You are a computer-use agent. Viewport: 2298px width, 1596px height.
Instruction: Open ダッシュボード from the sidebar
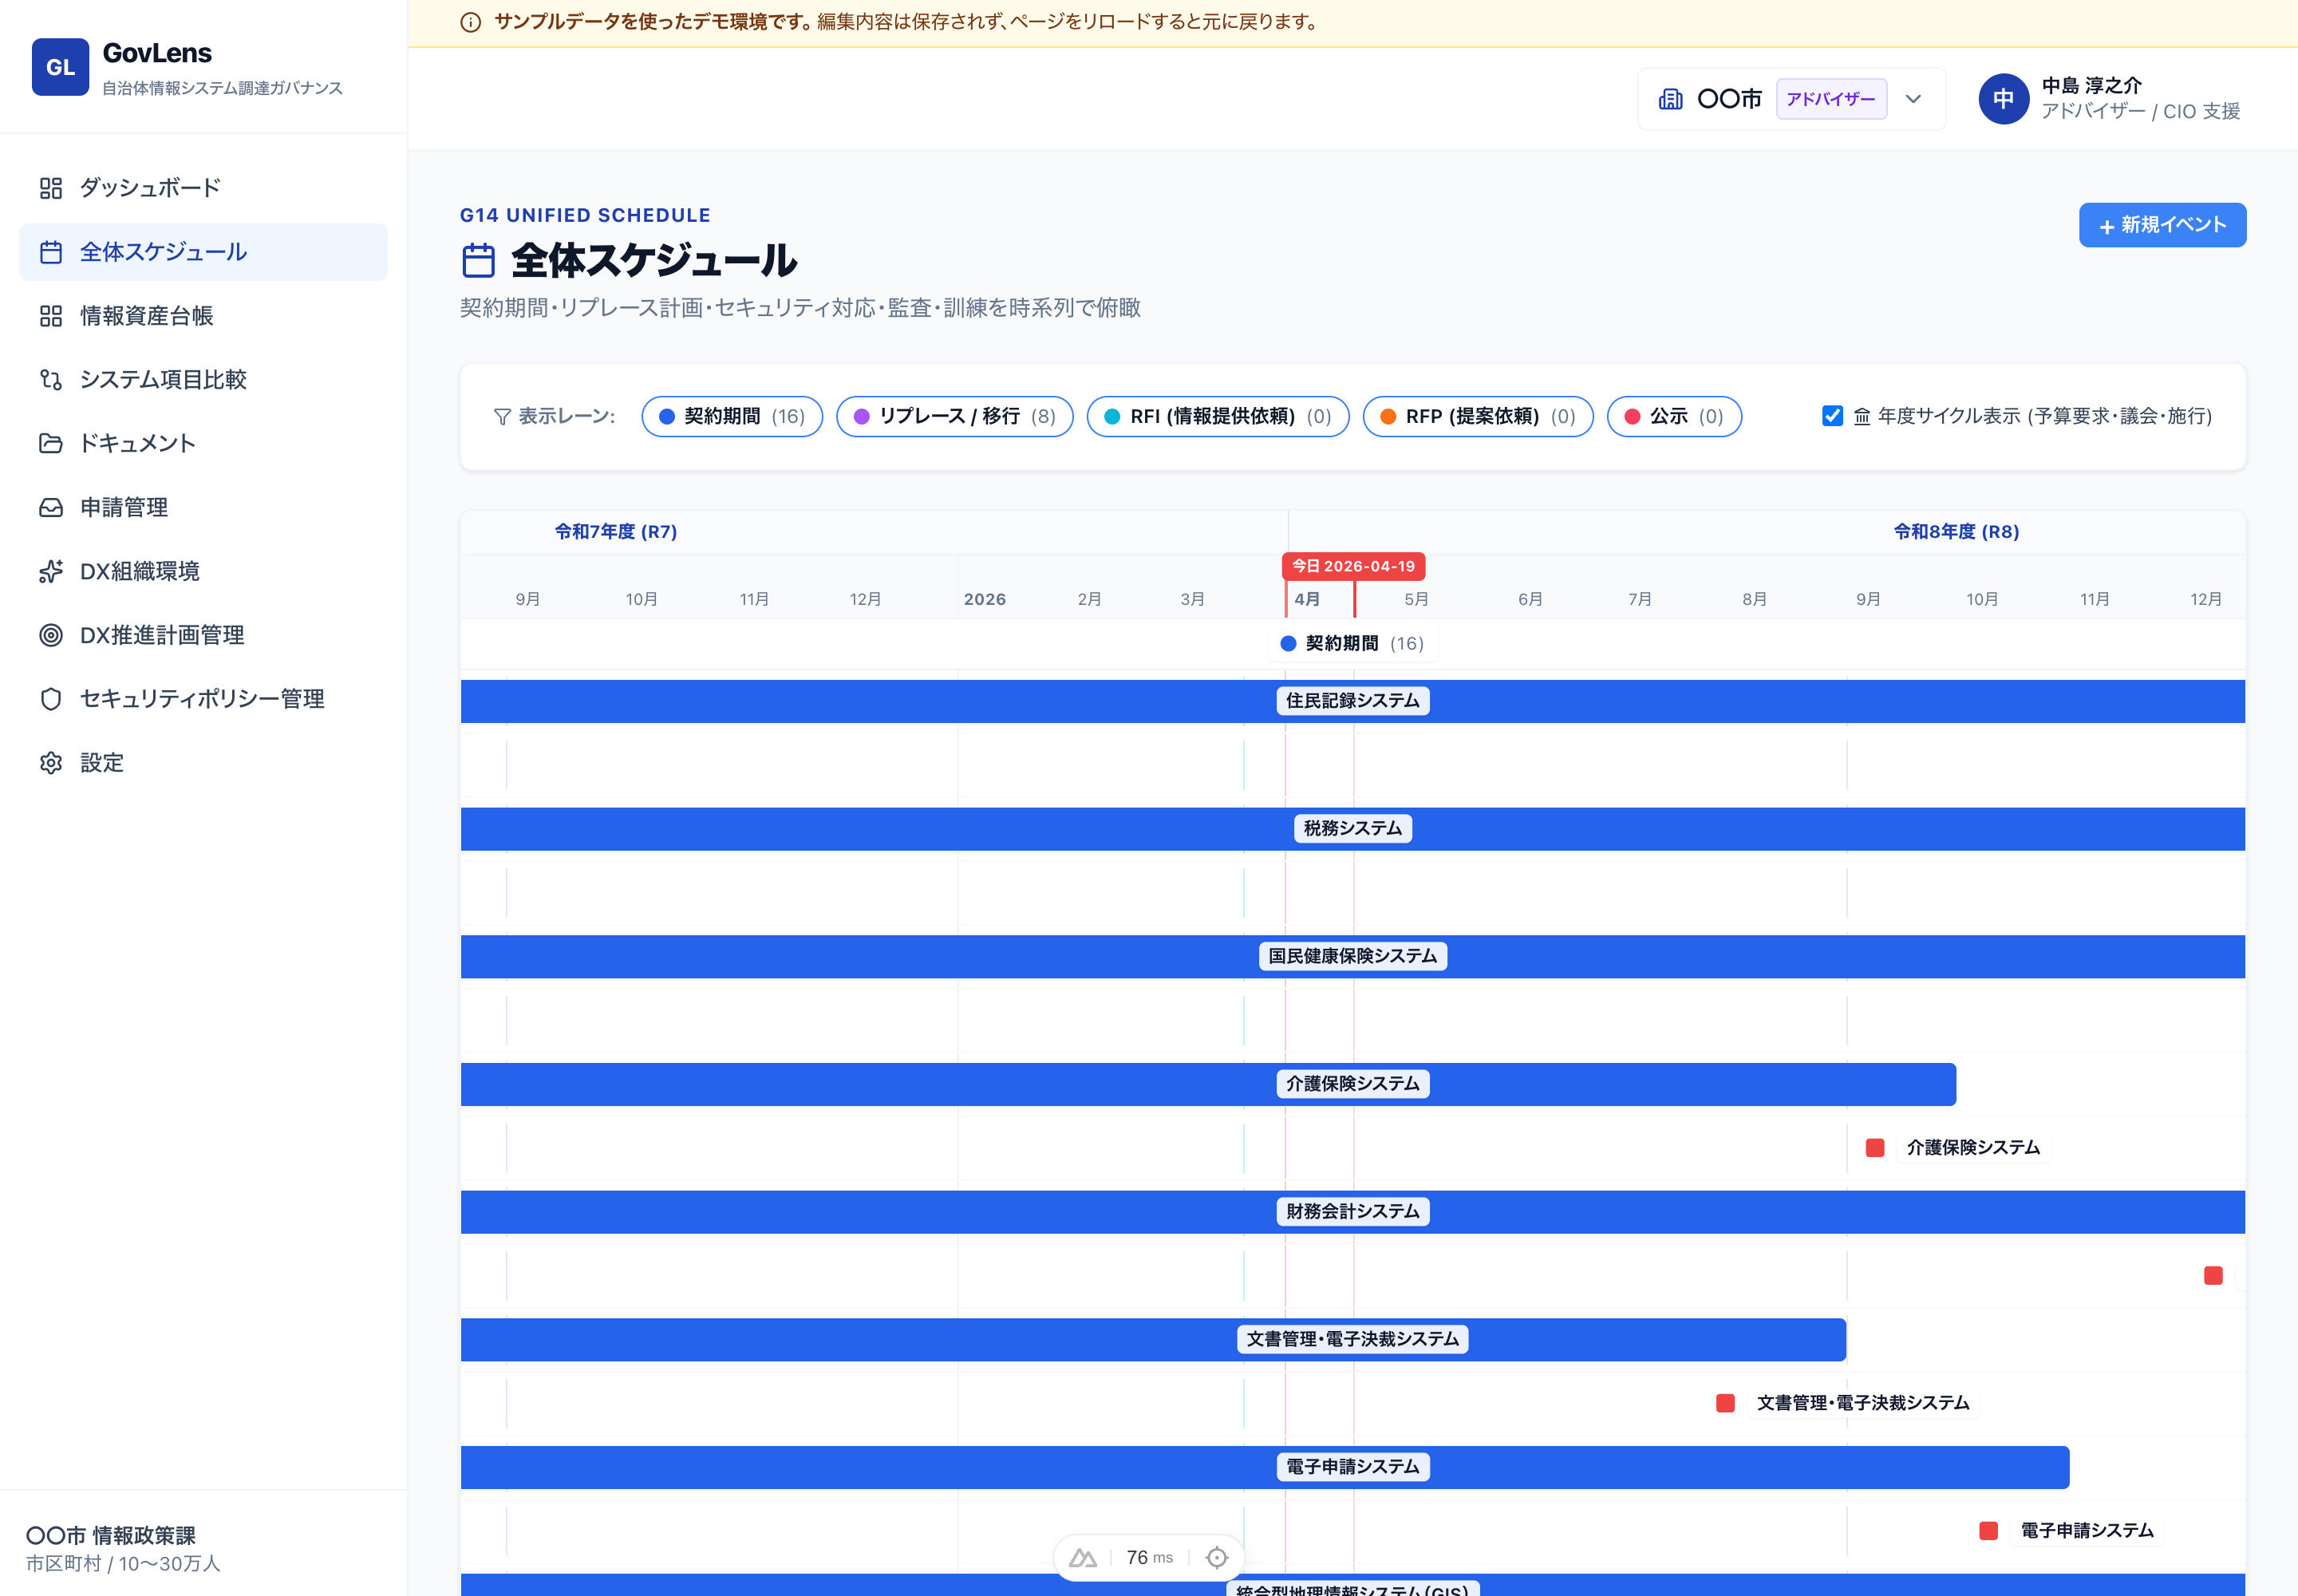(203, 188)
